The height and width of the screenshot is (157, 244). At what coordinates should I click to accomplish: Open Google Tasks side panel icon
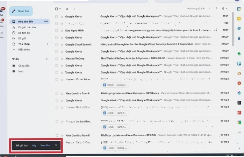(239, 29)
